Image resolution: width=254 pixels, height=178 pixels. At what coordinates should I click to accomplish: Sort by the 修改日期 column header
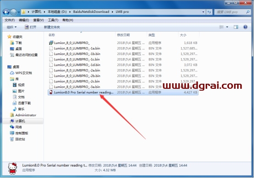pos(131,35)
